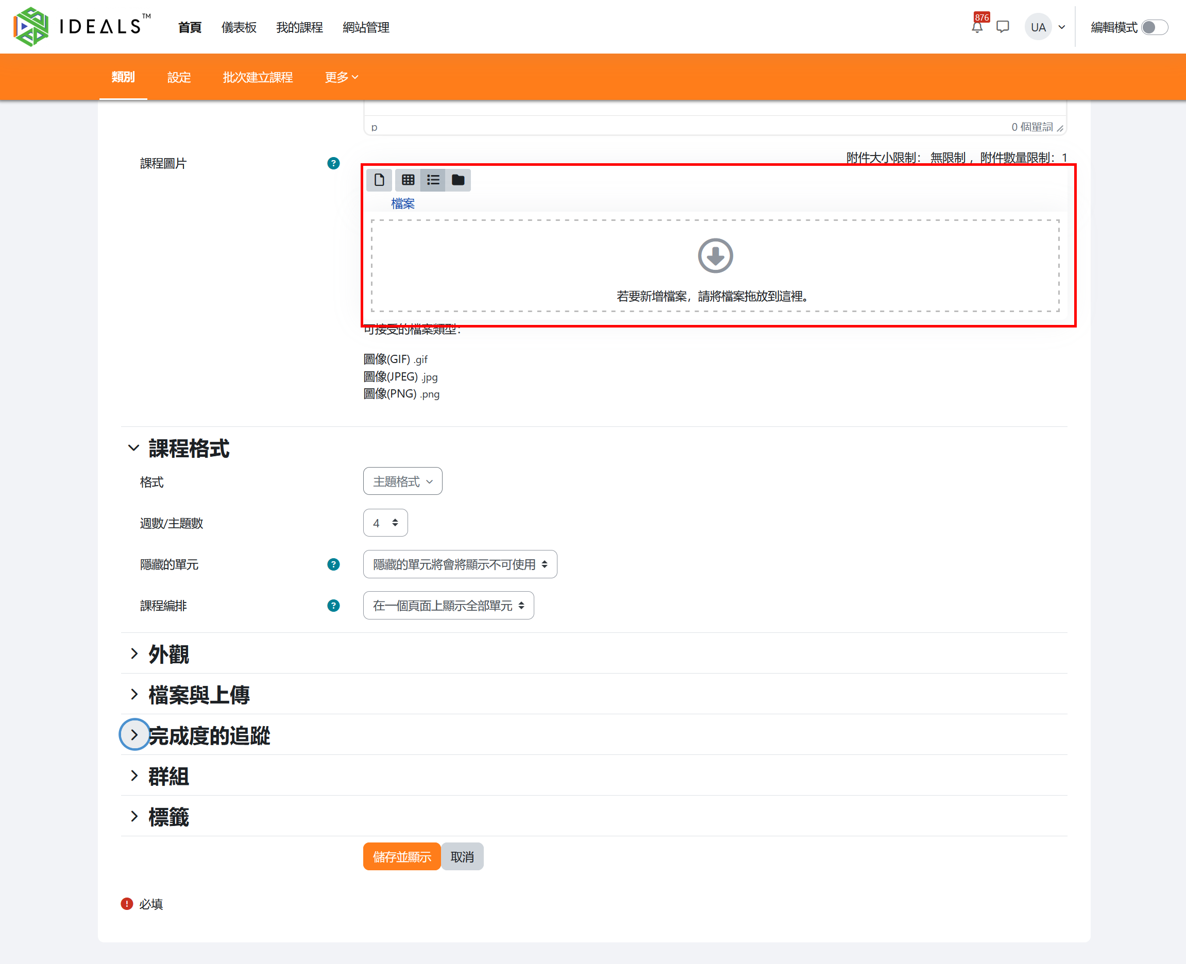The width and height of the screenshot is (1186, 964).
Task: Open the 設定 tab
Action: click(x=179, y=77)
